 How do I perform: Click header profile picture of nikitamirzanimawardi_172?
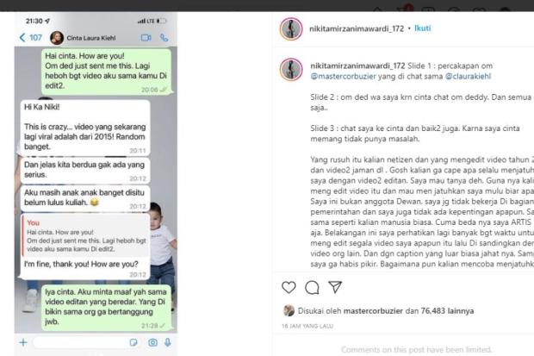click(291, 29)
